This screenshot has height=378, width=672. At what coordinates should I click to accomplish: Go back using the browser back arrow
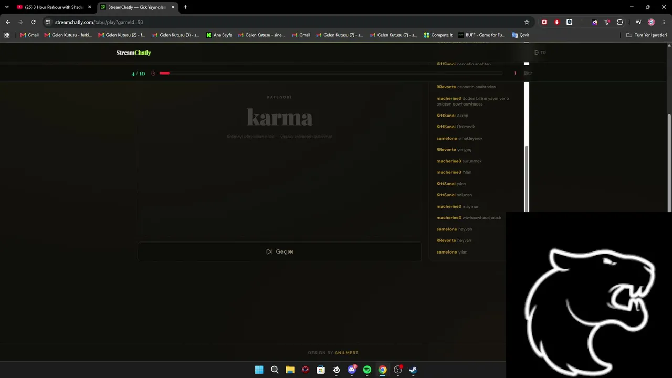(8, 22)
